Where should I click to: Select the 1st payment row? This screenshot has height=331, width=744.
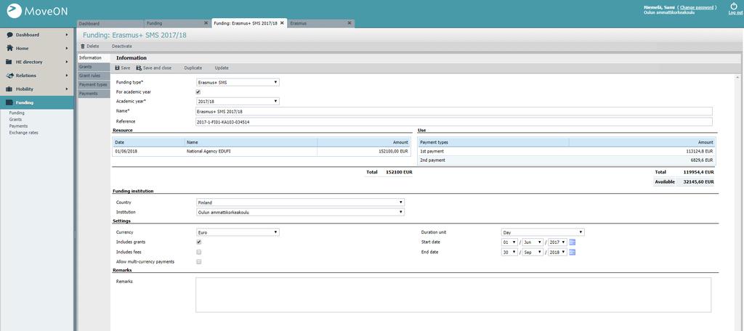click(567, 151)
